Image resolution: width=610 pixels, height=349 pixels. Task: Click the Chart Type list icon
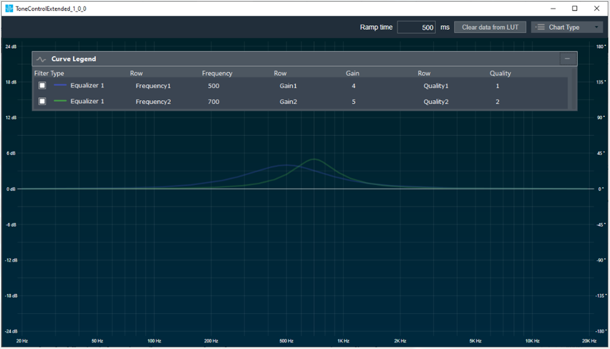pyautogui.click(x=540, y=28)
